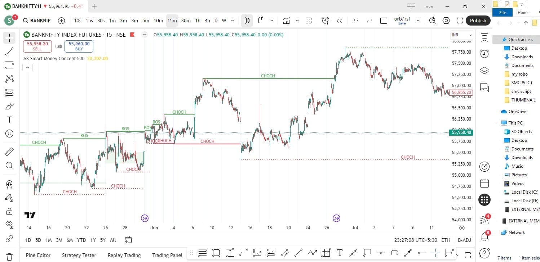Screen dimensions: 540x262
Task: Click the hollow candles chart type icon
Action: coord(261,21)
